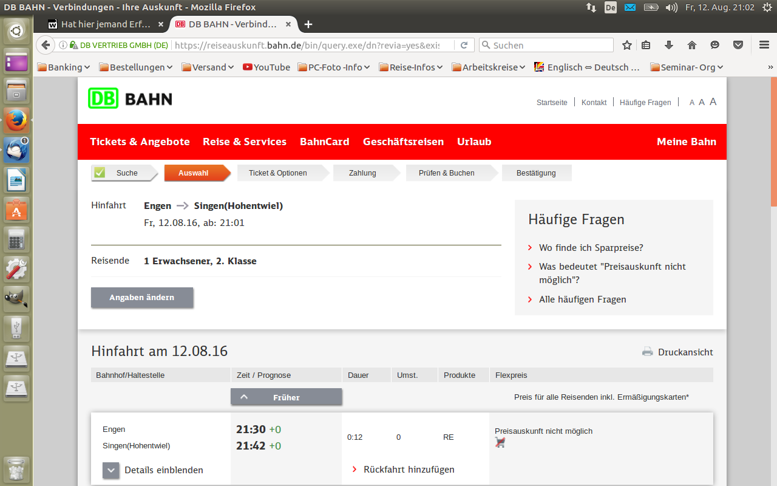
Task: Open the Trash in the launcher
Action: 16,470
